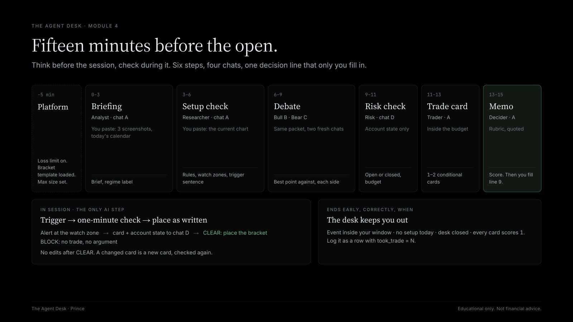
Task: Click 'BLOCK: no trade, no argument' line
Action: pyautogui.click(x=79, y=242)
